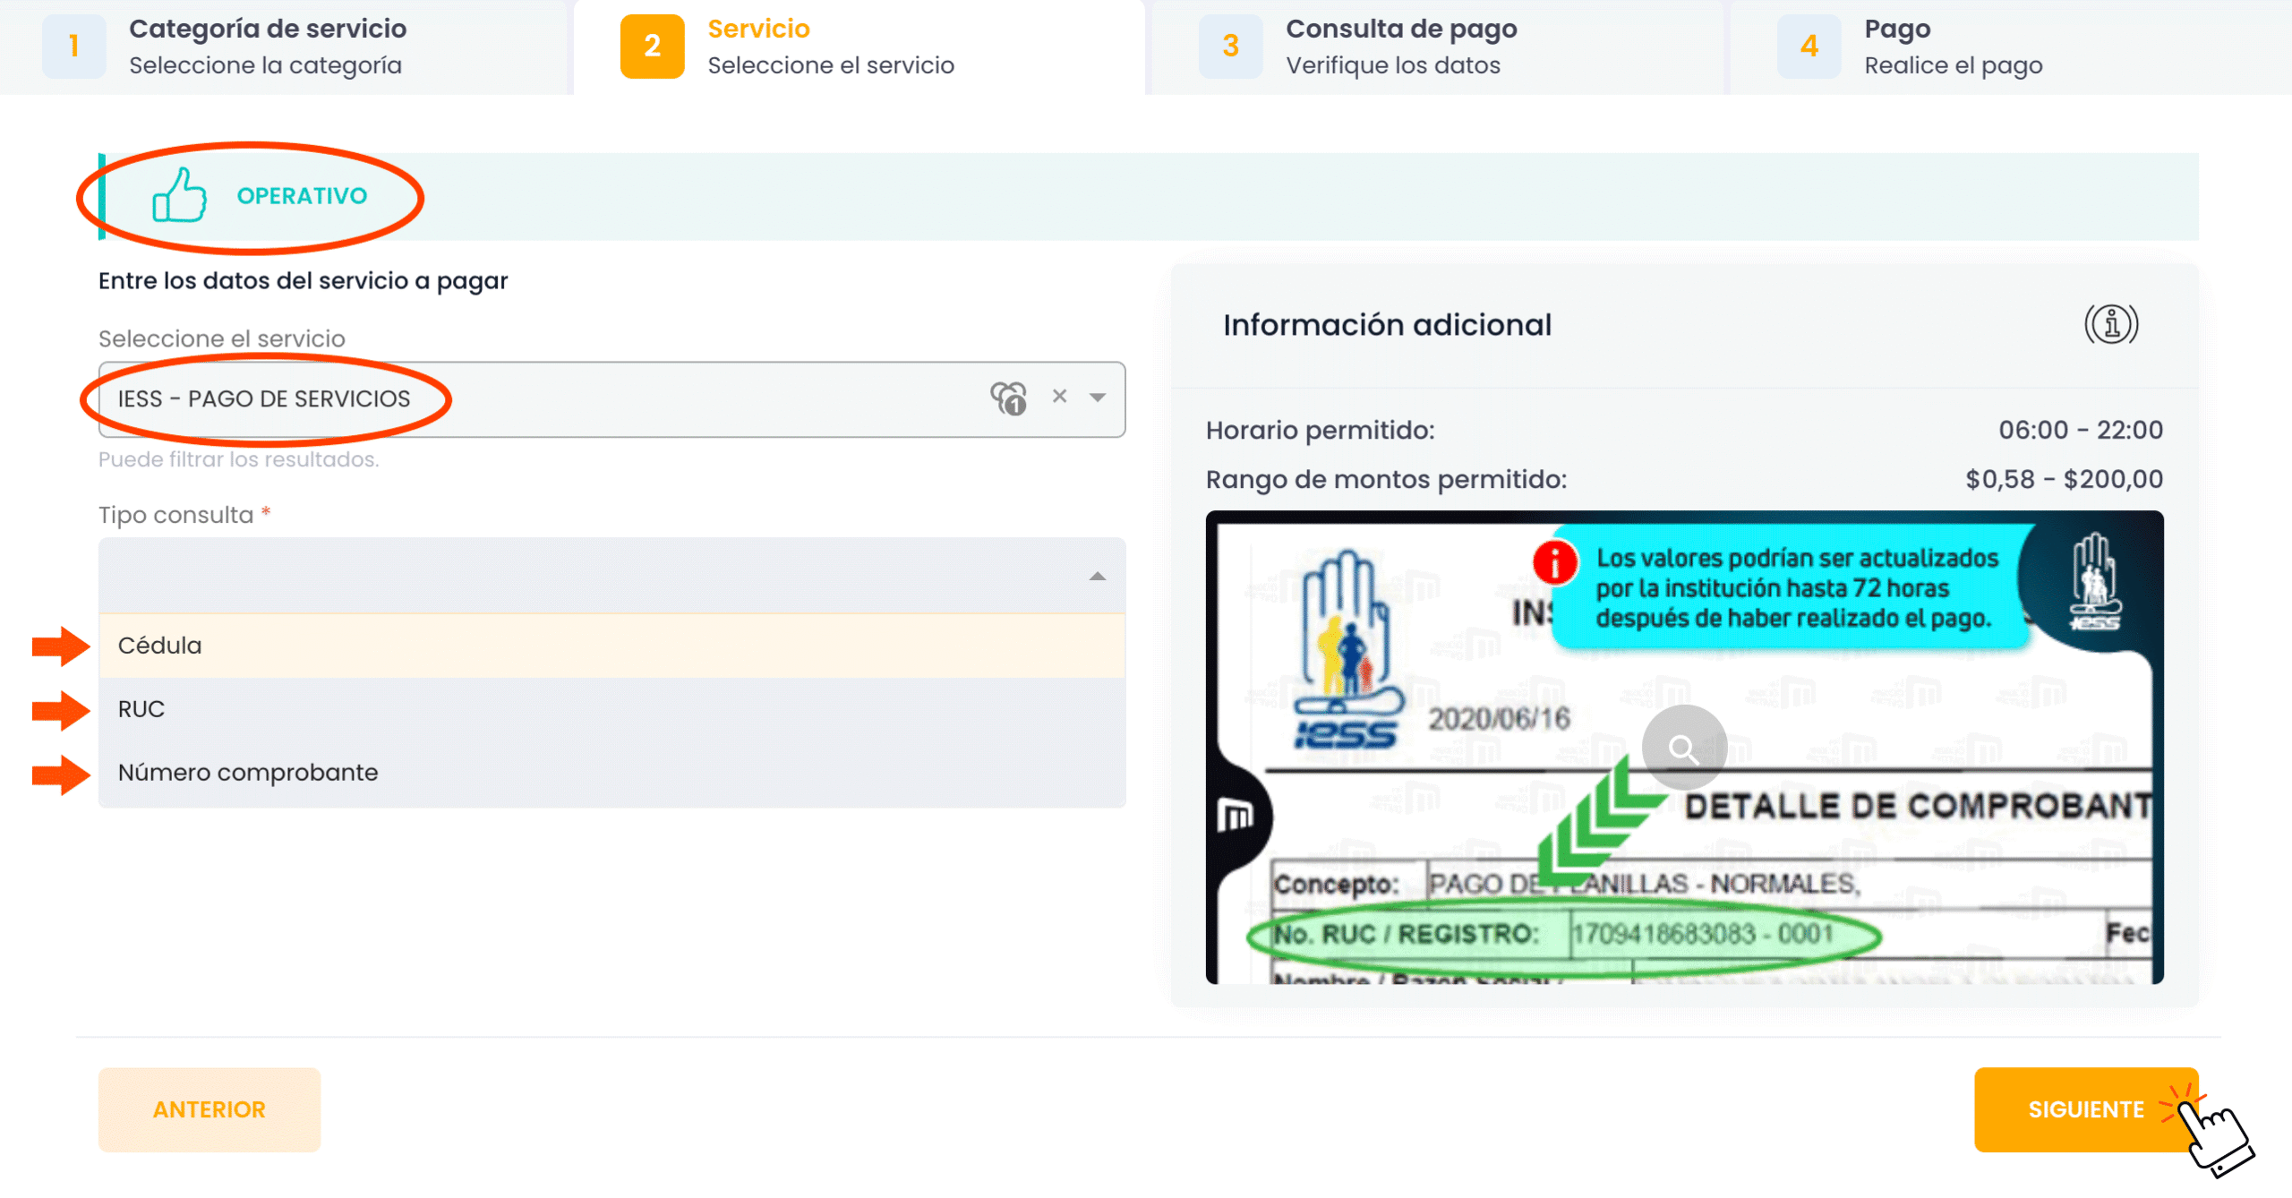Click the amount range $0,58 - $200,00
The image size is (2292, 1198).
2064,480
